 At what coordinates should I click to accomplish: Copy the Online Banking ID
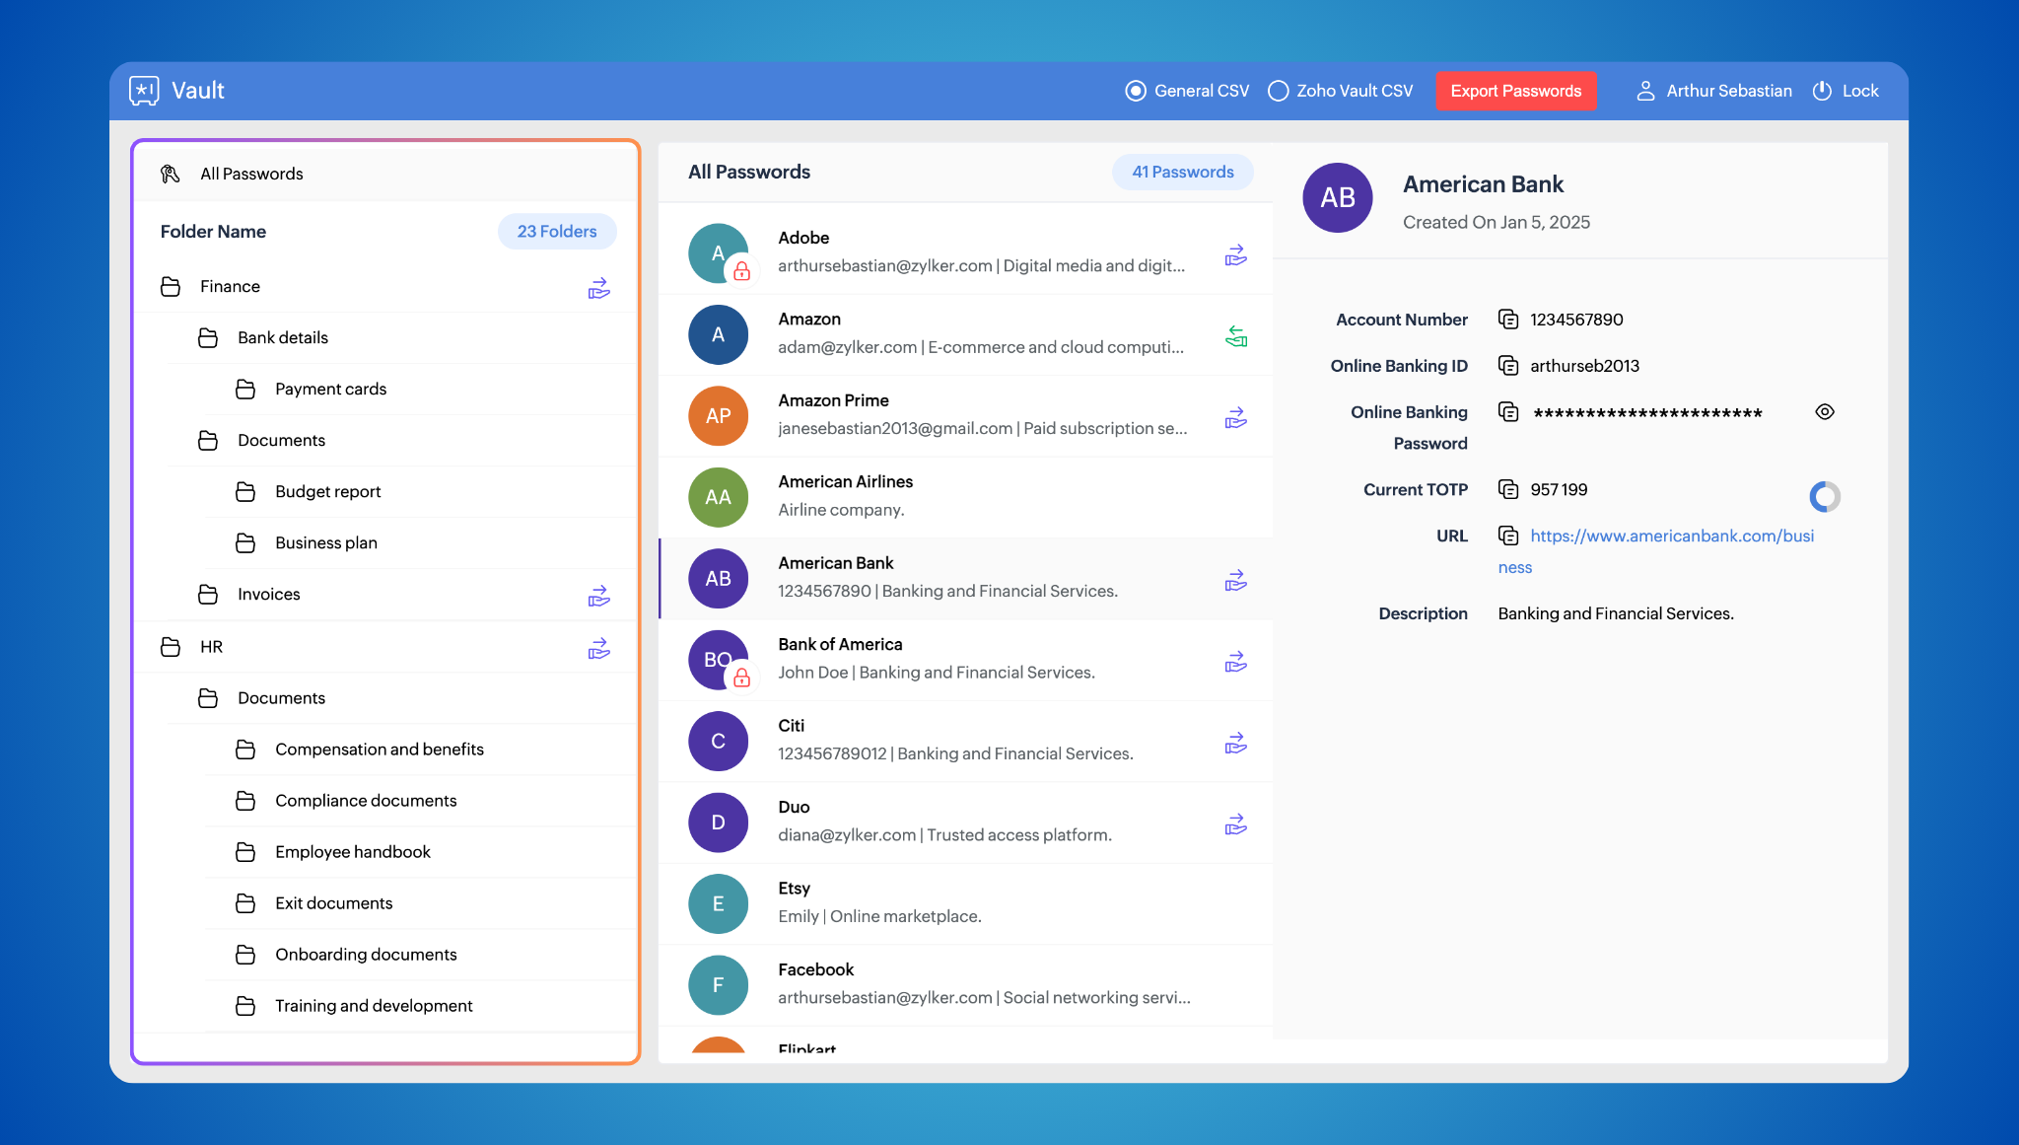pyautogui.click(x=1507, y=365)
